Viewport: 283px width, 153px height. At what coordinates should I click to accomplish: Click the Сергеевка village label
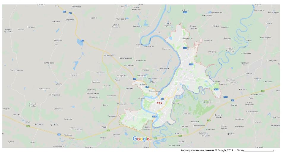(112, 116)
